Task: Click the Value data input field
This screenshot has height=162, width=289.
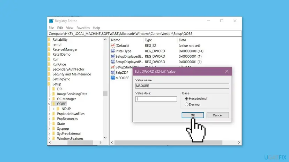Action: 156,99
